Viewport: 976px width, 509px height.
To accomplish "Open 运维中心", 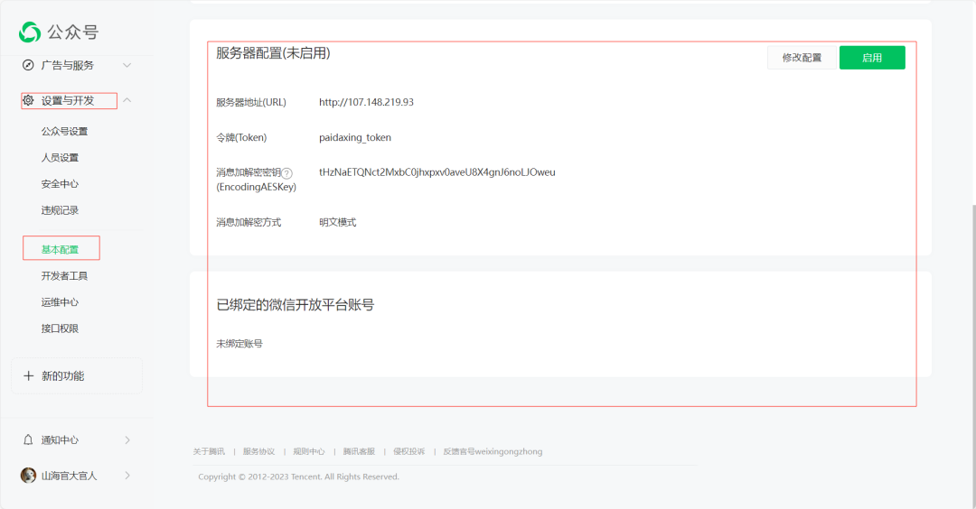I will (60, 302).
